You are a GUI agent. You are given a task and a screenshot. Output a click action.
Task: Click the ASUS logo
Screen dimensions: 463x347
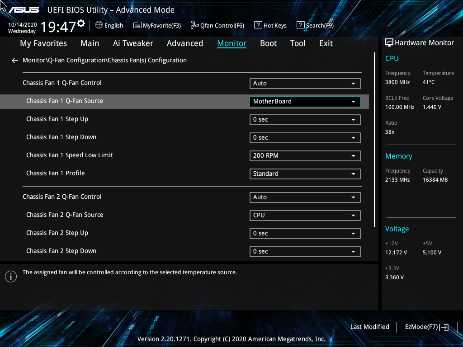[24, 10]
